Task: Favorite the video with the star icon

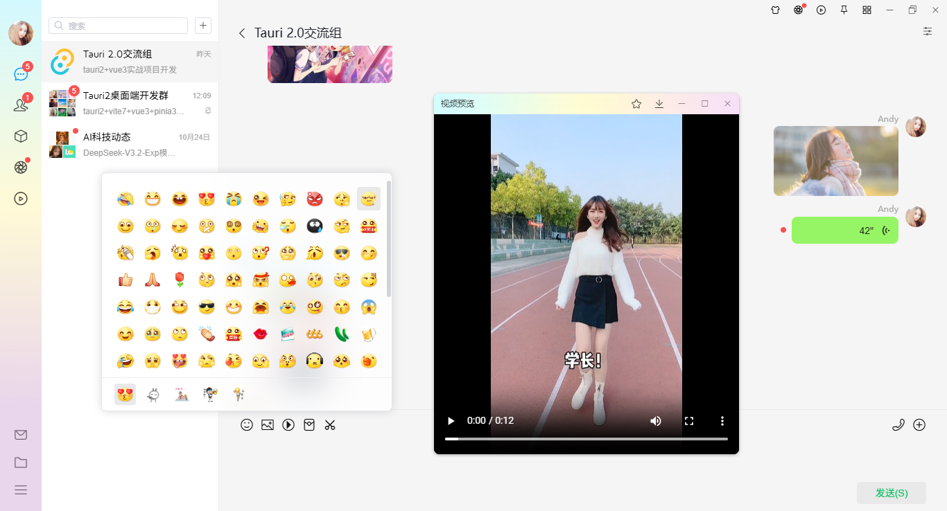Action: [636, 104]
